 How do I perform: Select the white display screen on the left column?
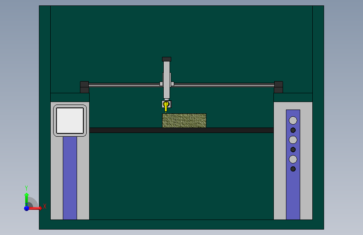coord(70,120)
